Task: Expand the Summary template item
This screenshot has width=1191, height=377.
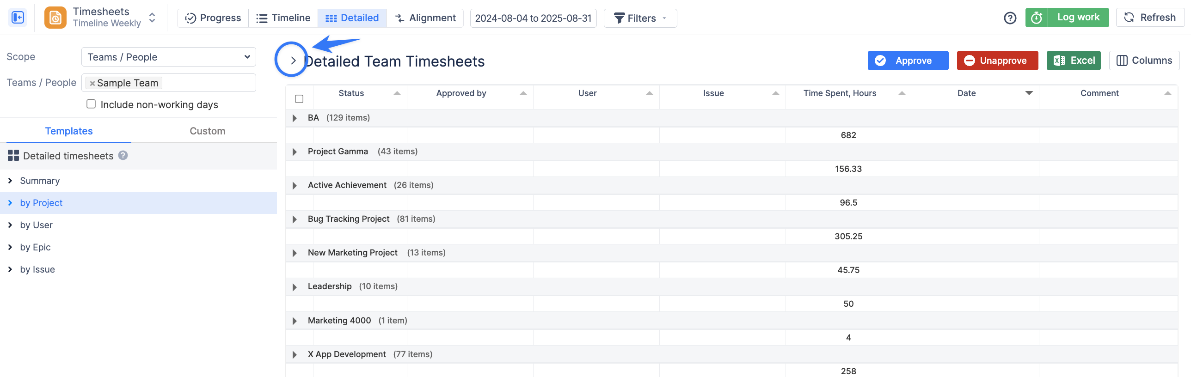Action: (x=10, y=181)
